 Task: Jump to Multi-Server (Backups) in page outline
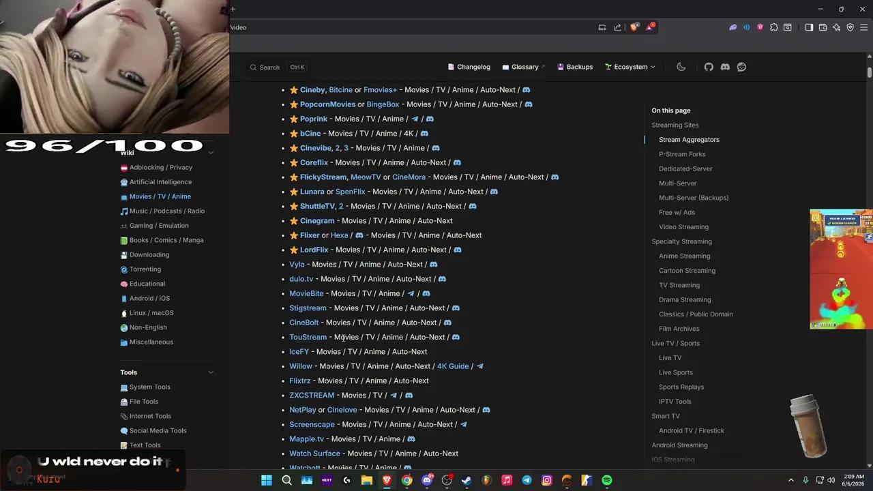(694, 198)
